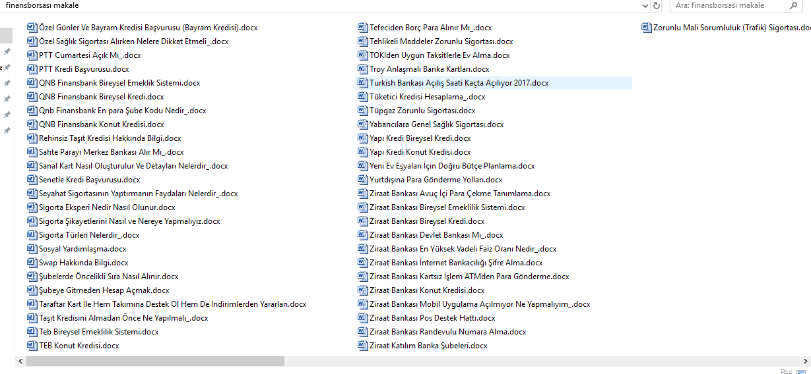811x374 pixels.
Task: Select 'Yabancılara Genel Sağlık Sigortası.docx'
Action: pos(436,124)
